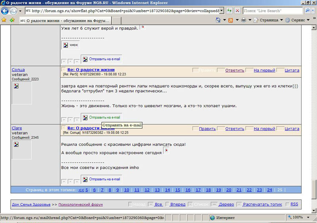Click the RSS feeds toolbar icon
Viewport: 317px width, 223px height.
point(231,20)
